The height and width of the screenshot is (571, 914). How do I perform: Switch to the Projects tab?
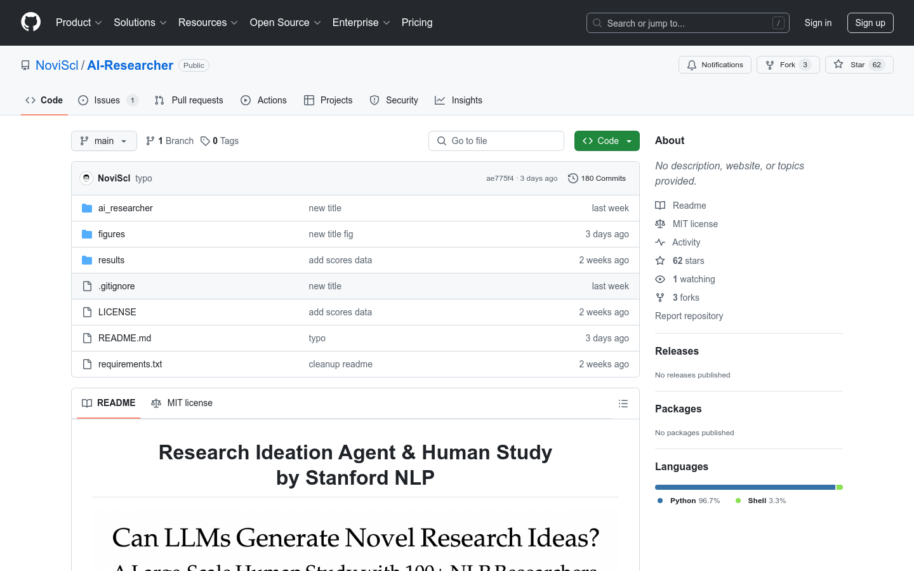(x=328, y=100)
